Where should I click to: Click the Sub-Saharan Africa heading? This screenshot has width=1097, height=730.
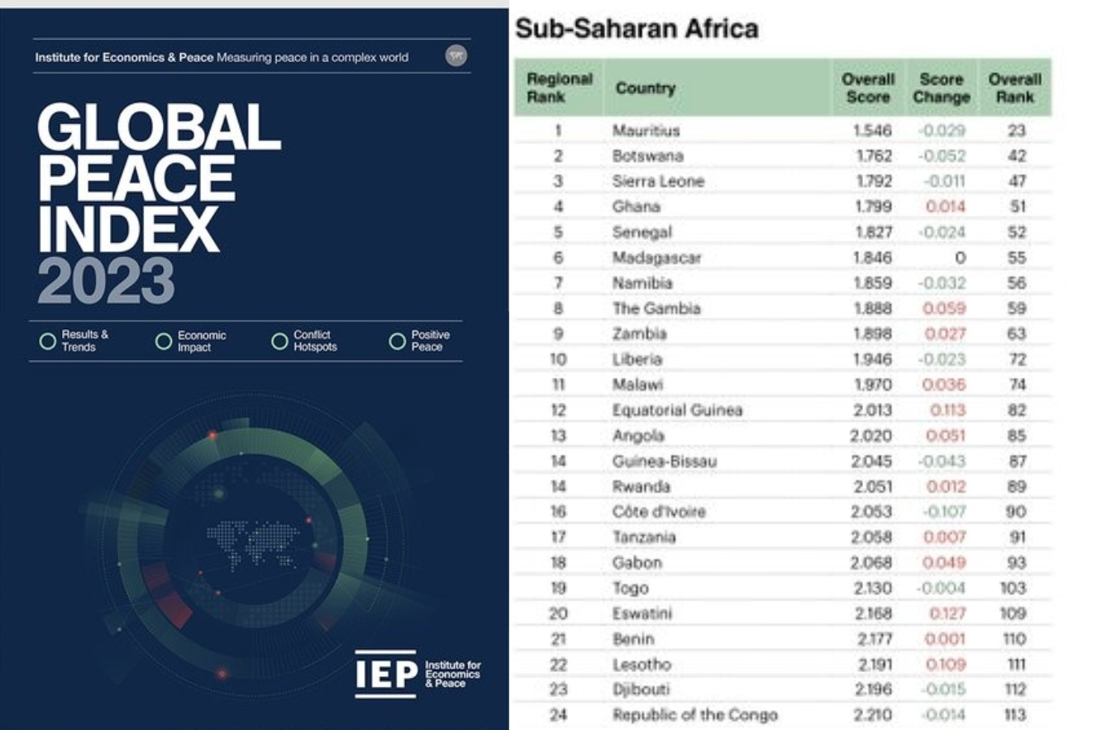[x=637, y=29]
